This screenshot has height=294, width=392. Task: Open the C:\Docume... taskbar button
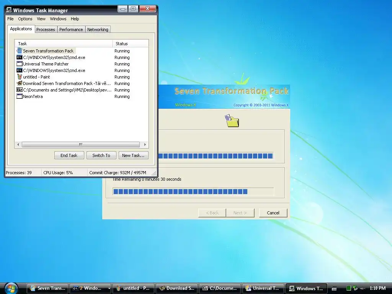pos(220,288)
